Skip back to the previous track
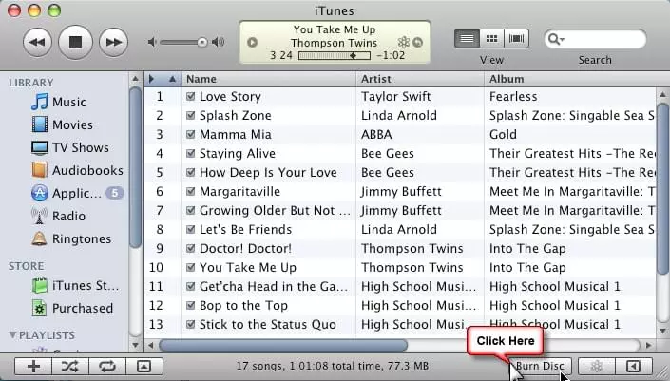670x381 pixels. point(38,43)
